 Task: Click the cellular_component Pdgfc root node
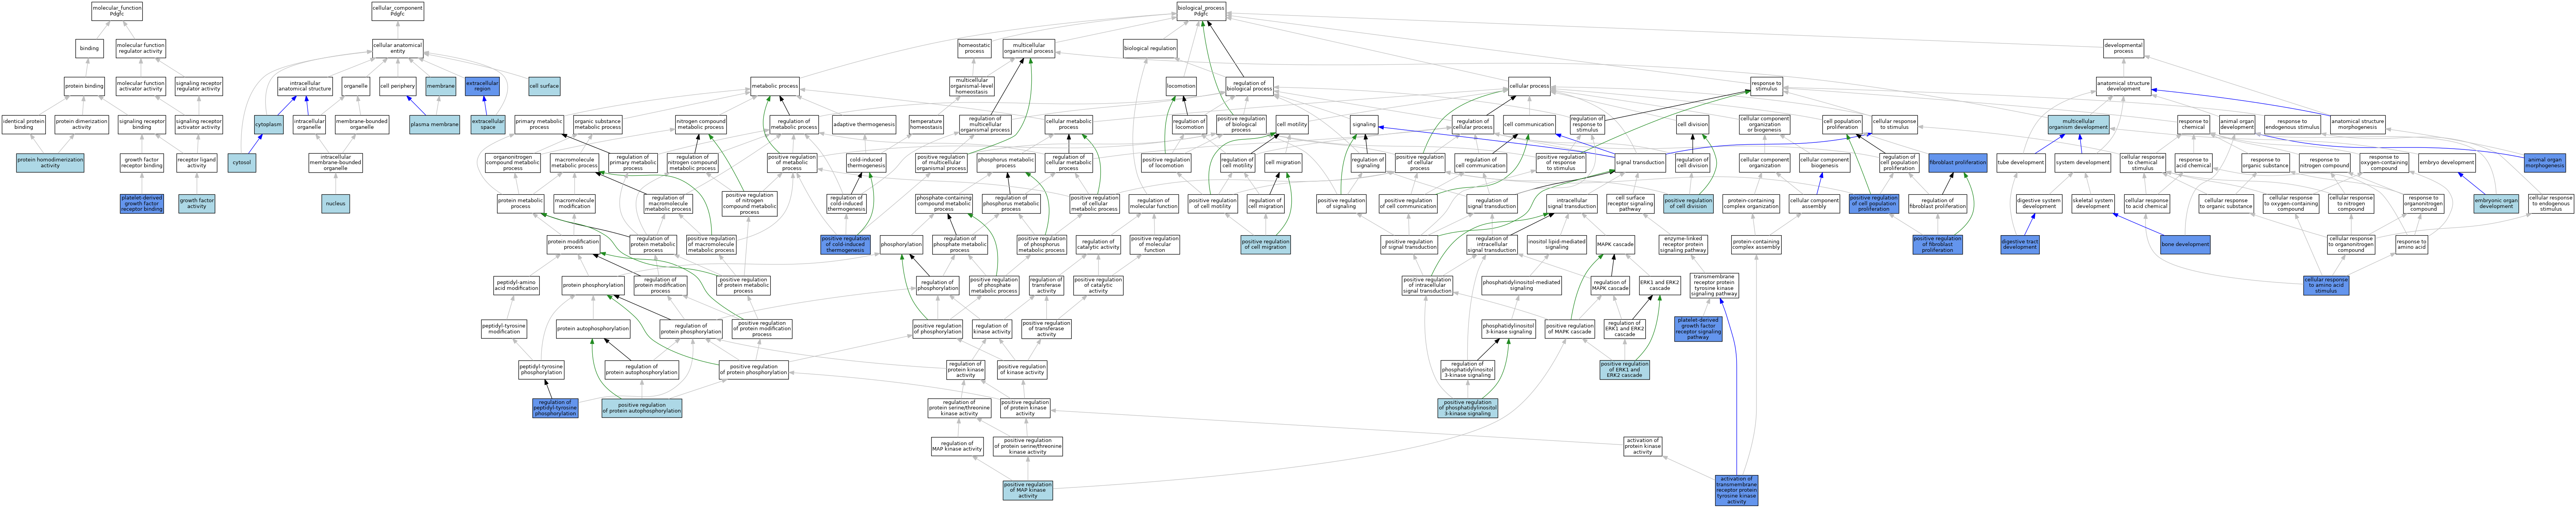[x=397, y=11]
